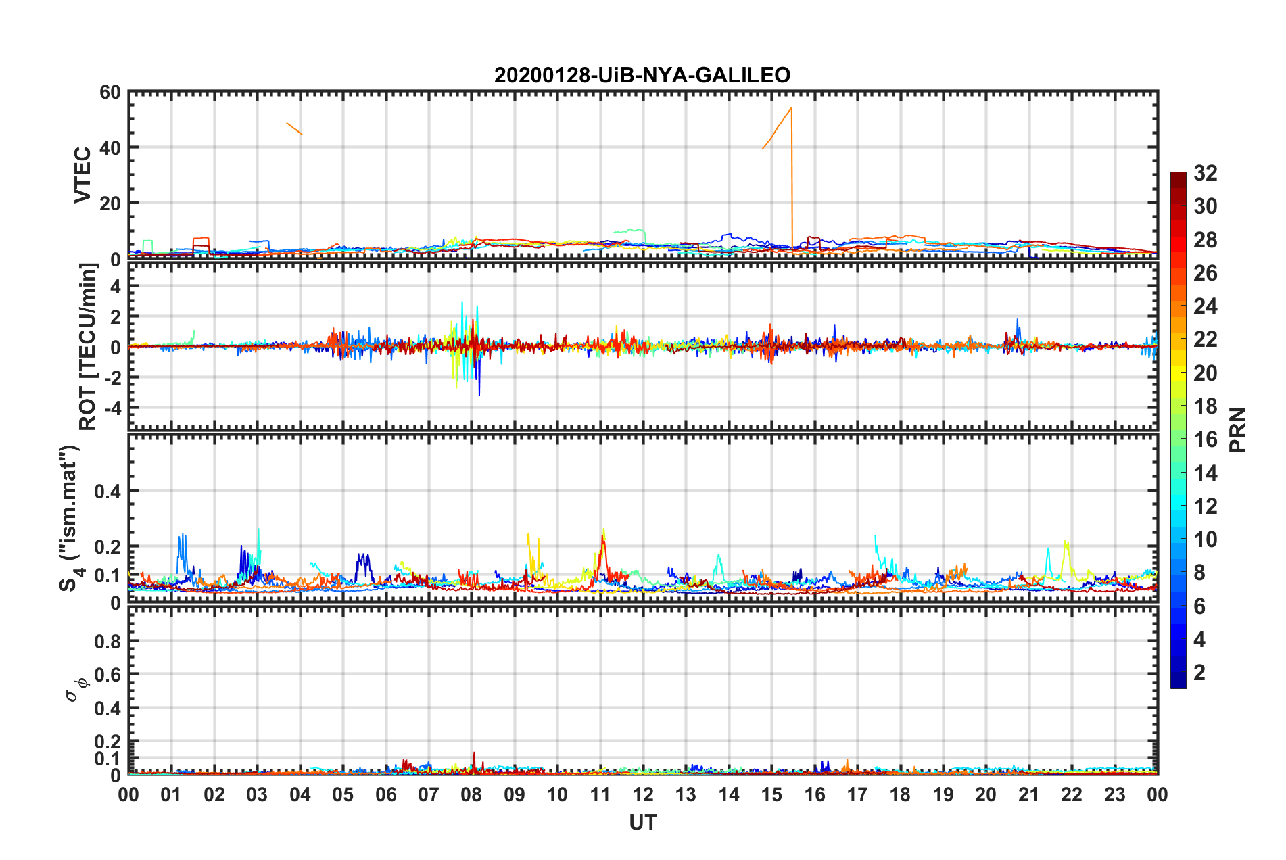Click the VTEC tick label 40
1286x860 pixels.
[x=110, y=147]
